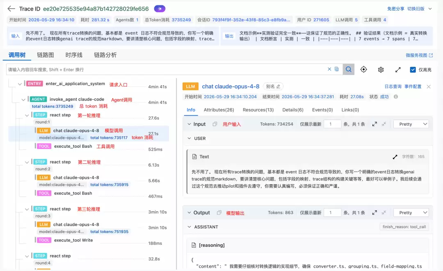Clear the search box with the X icon
The width and height of the screenshot is (443, 271).
[x=329, y=69]
